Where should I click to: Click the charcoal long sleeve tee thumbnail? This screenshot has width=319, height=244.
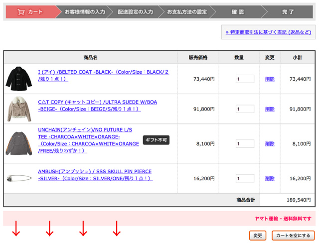19,143
